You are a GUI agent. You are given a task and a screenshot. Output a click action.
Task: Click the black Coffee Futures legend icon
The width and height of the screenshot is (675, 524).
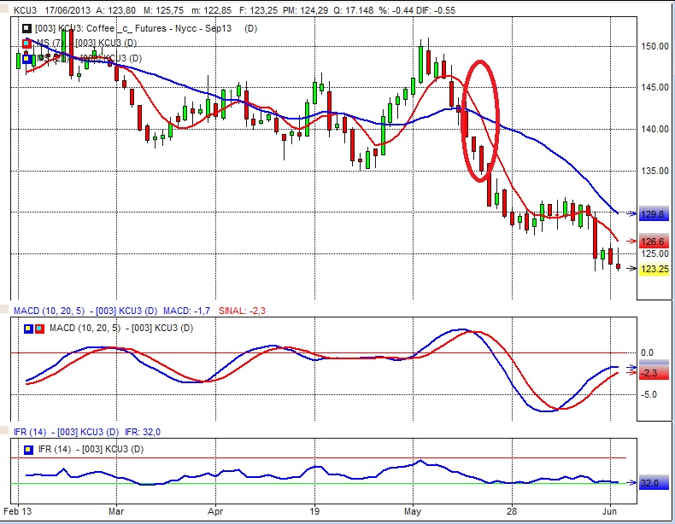tap(26, 29)
